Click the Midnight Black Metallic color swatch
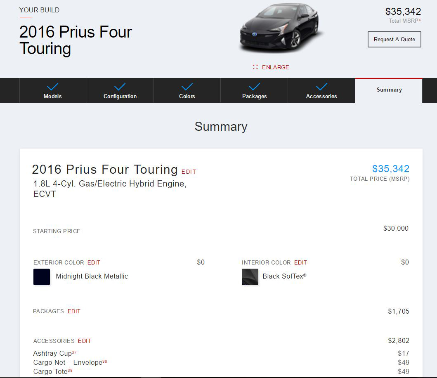The image size is (437, 378). point(42,277)
